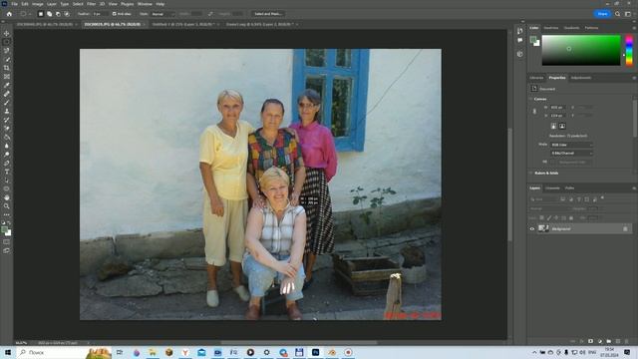
Task: Switch to the Adjustments tab
Action: (x=581, y=78)
